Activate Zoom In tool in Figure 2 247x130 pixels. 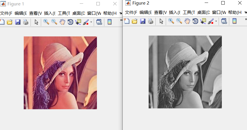pyautogui.click(x=171, y=21)
